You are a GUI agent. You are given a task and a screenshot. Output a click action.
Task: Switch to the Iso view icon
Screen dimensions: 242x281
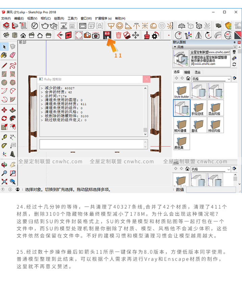(6, 35)
